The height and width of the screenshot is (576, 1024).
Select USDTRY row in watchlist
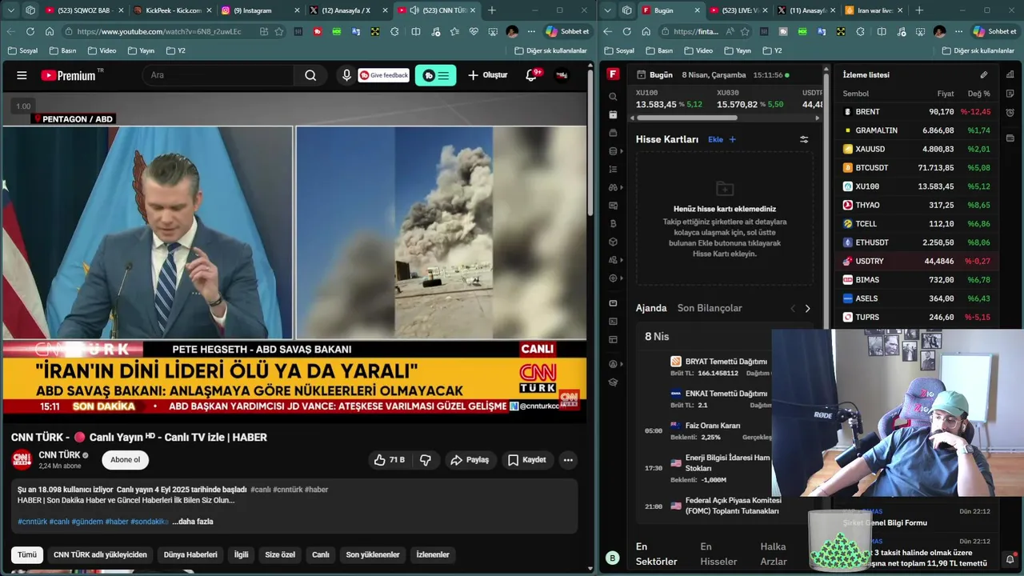tap(918, 261)
